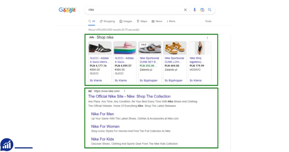Open the News tab
The image size is (289, 152).
pyautogui.click(x=157, y=21)
